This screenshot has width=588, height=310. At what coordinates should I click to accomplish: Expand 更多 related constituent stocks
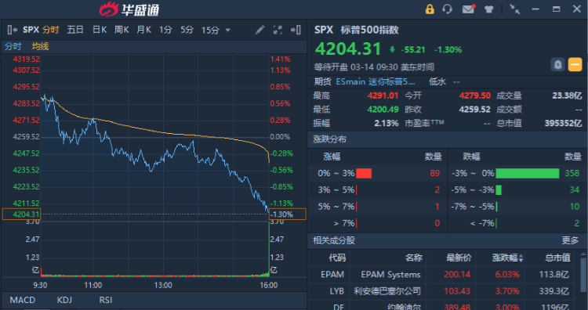click(x=570, y=240)
